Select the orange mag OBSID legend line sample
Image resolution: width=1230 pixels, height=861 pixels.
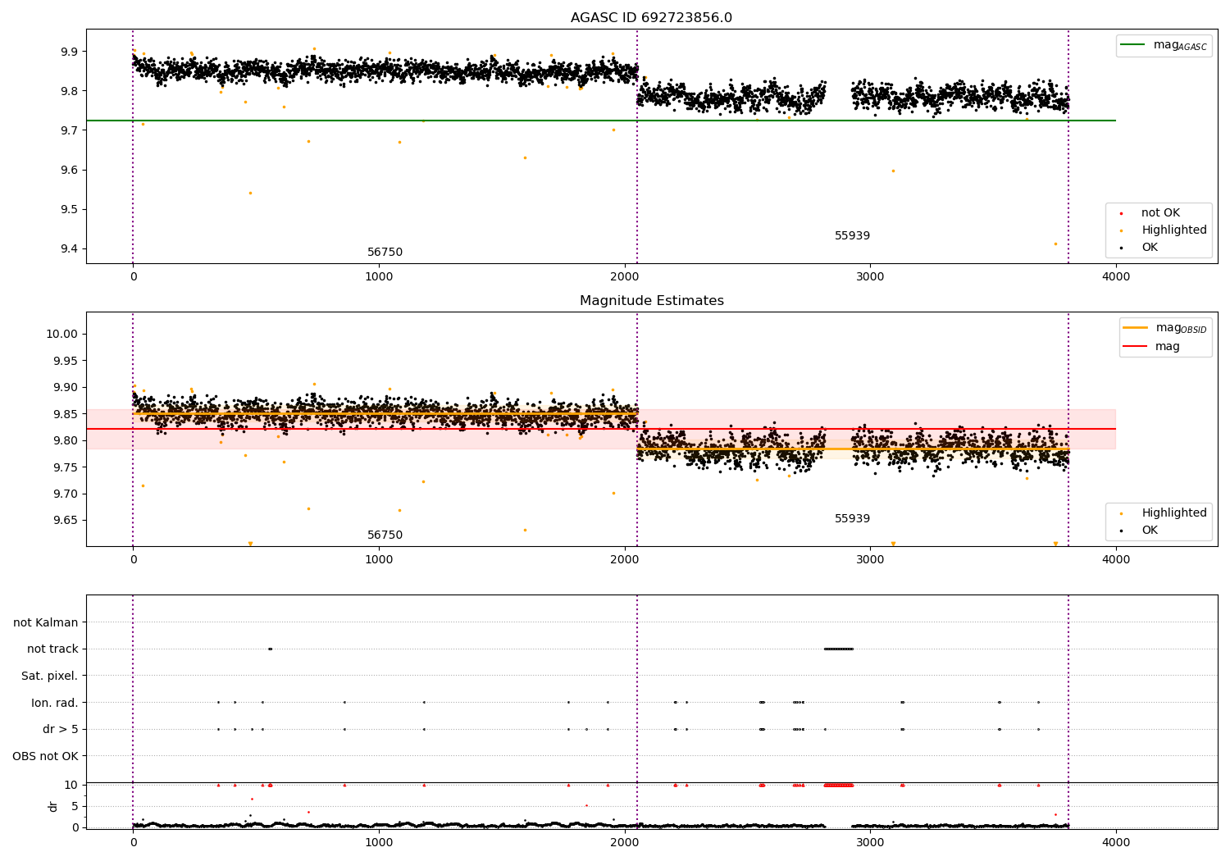(x=1136, y=328)
